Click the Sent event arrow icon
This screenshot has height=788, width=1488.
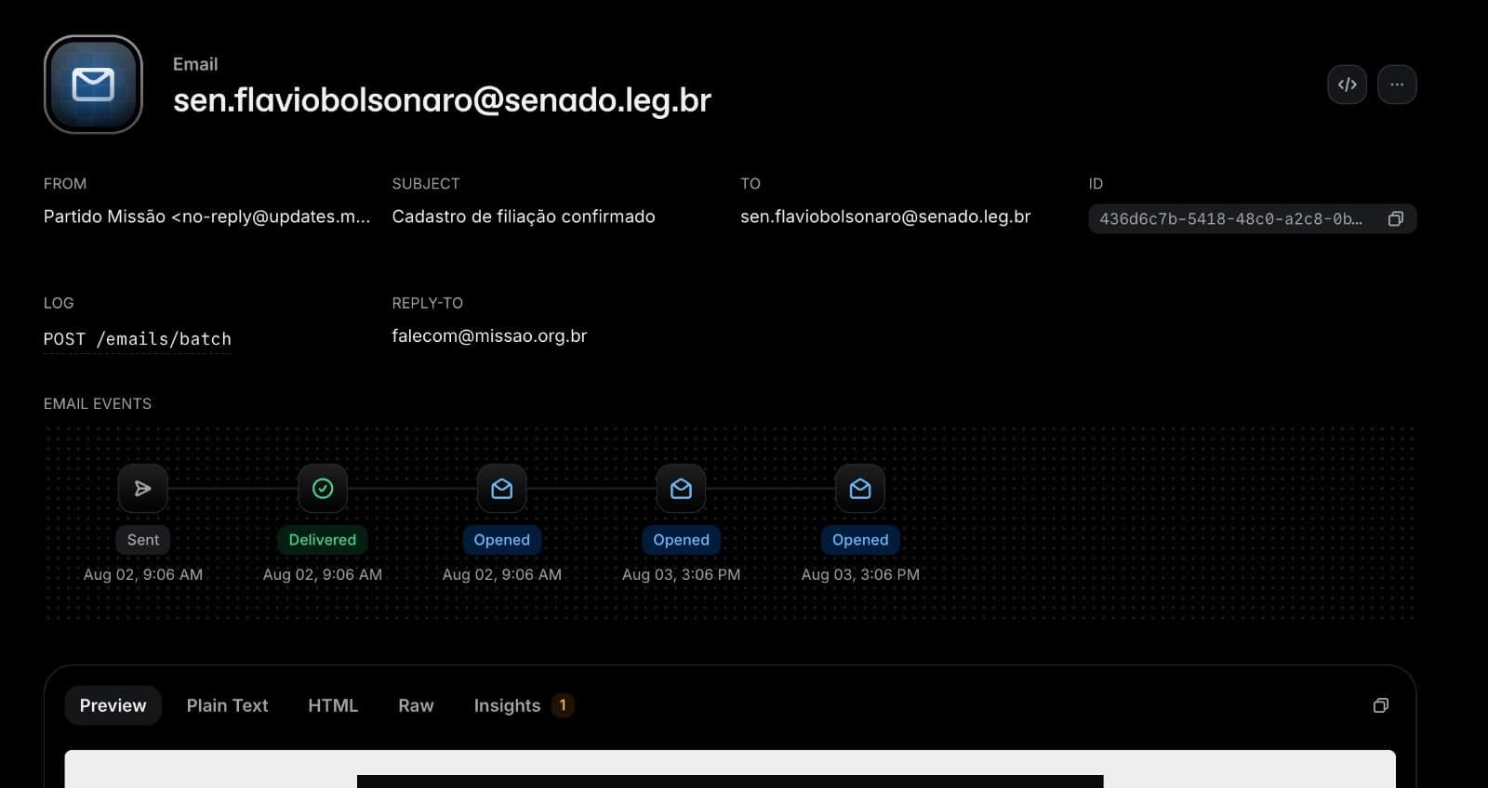[x=143, y=489]
